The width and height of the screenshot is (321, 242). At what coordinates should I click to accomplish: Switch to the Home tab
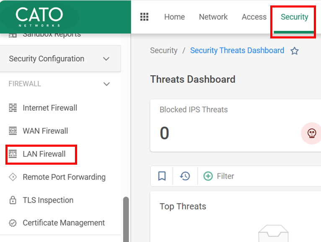[x=174, y=17]
